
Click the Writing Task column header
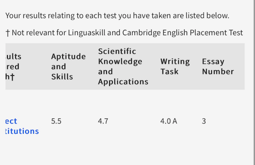click(175, 67)
